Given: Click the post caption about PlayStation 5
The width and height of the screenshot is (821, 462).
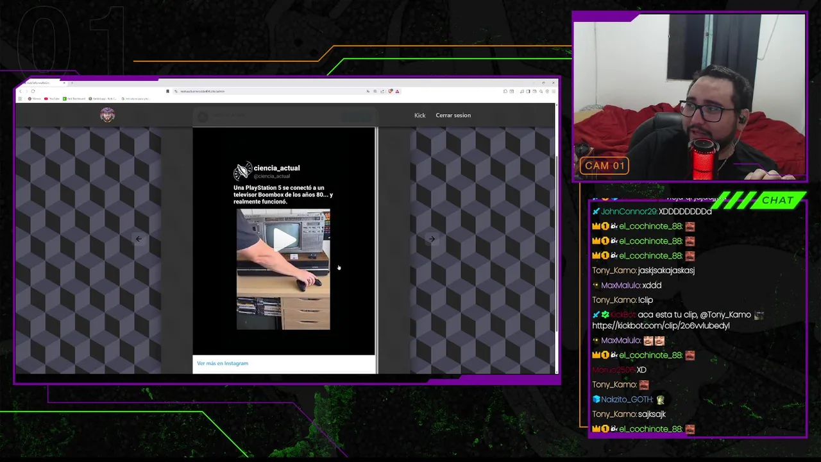Looking at the screenshot, I should pyautogui.click(x=283, y=194).
